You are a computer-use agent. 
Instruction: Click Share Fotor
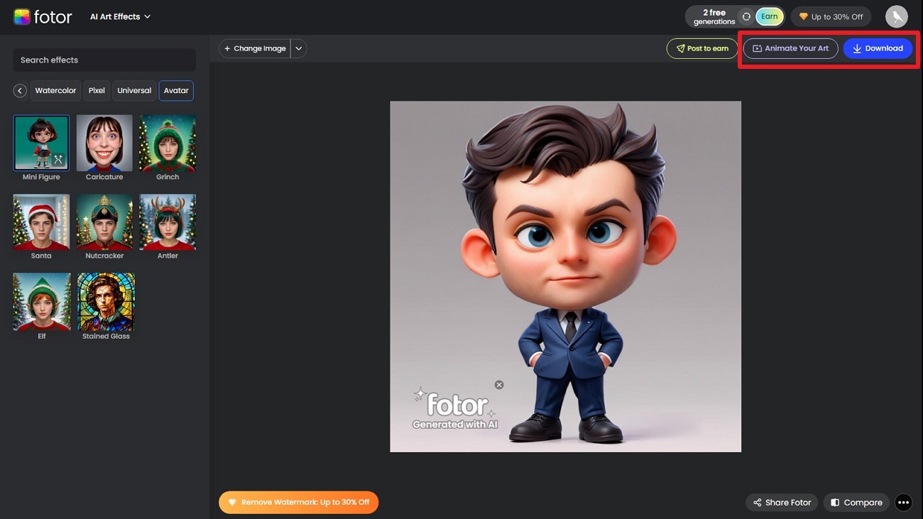[782, 502]
